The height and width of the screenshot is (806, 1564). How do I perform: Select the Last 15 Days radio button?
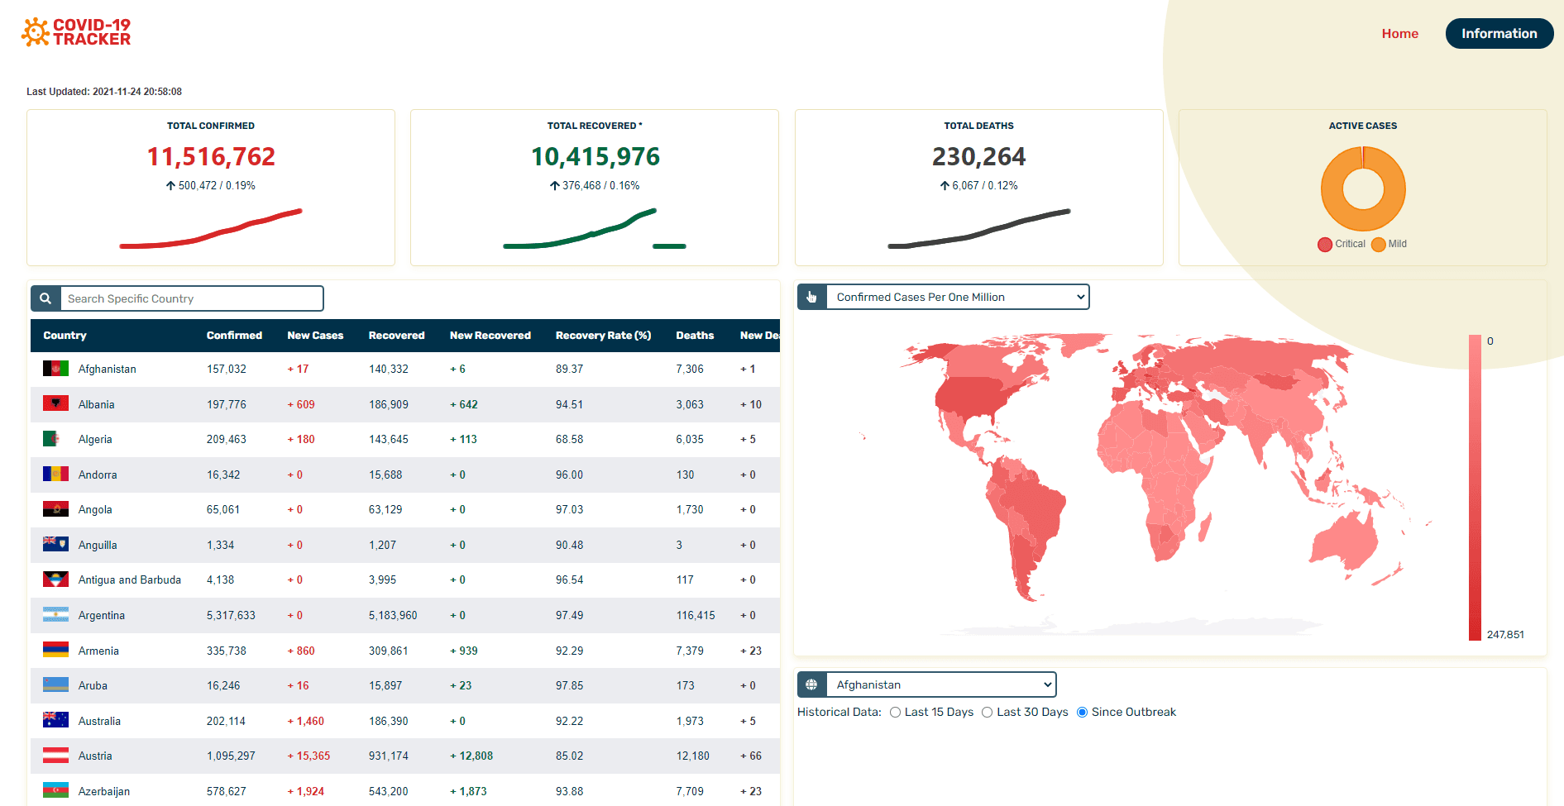pos(895,713)
